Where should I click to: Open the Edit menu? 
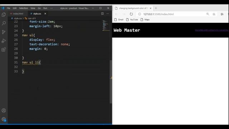pyautogui.click(x=15, y=8)
